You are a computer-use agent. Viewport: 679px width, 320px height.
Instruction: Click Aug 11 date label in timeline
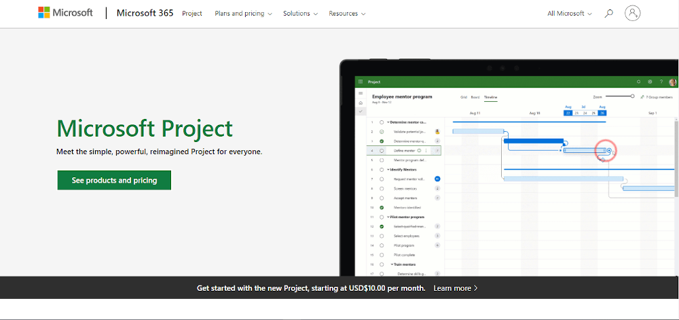(x=475, y=113)
